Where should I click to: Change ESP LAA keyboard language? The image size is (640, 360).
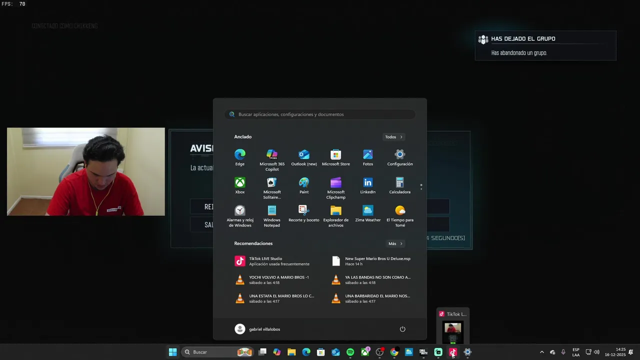pos(576,352)
